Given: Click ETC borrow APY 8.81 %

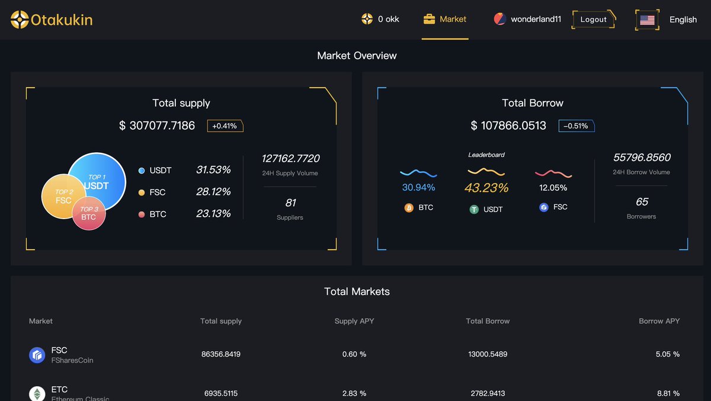Looking at the screenshot, I should tap(668, 393).
